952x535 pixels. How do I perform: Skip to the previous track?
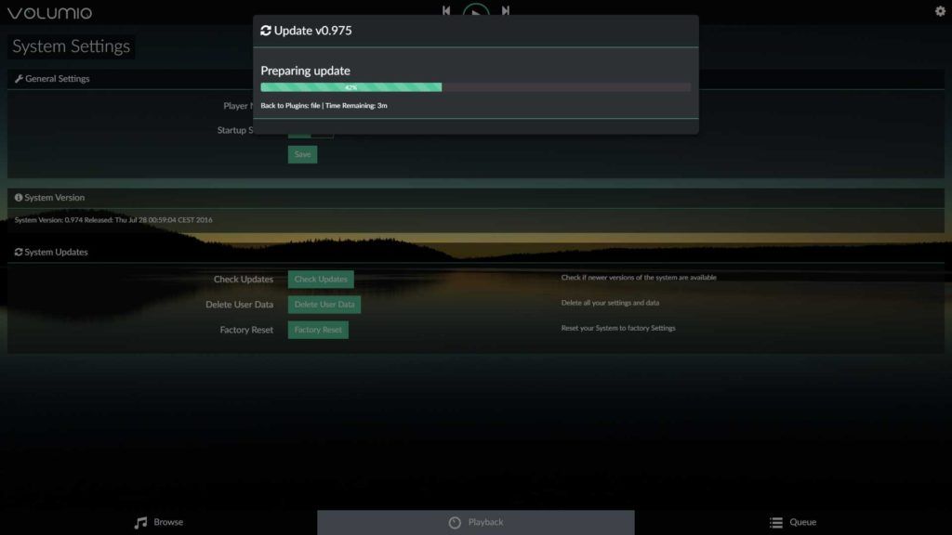click(446, 11)
